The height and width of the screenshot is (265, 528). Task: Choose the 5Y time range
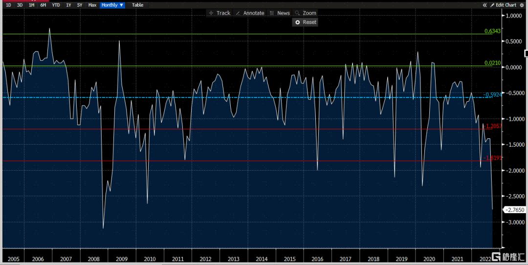tap(80, 5)
